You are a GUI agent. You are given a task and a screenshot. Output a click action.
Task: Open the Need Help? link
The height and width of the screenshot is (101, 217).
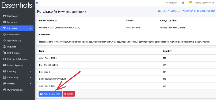pos(171,3)
